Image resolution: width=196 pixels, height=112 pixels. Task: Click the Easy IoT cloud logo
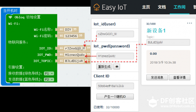(x=97, y=7)
